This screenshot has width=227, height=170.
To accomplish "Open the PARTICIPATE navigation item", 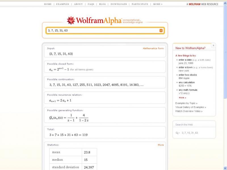I will [x=140, y=4].
